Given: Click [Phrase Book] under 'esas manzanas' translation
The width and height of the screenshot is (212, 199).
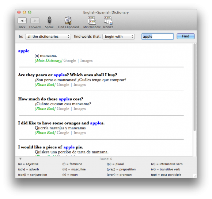Looking at the screenshot, I should 45,109.
